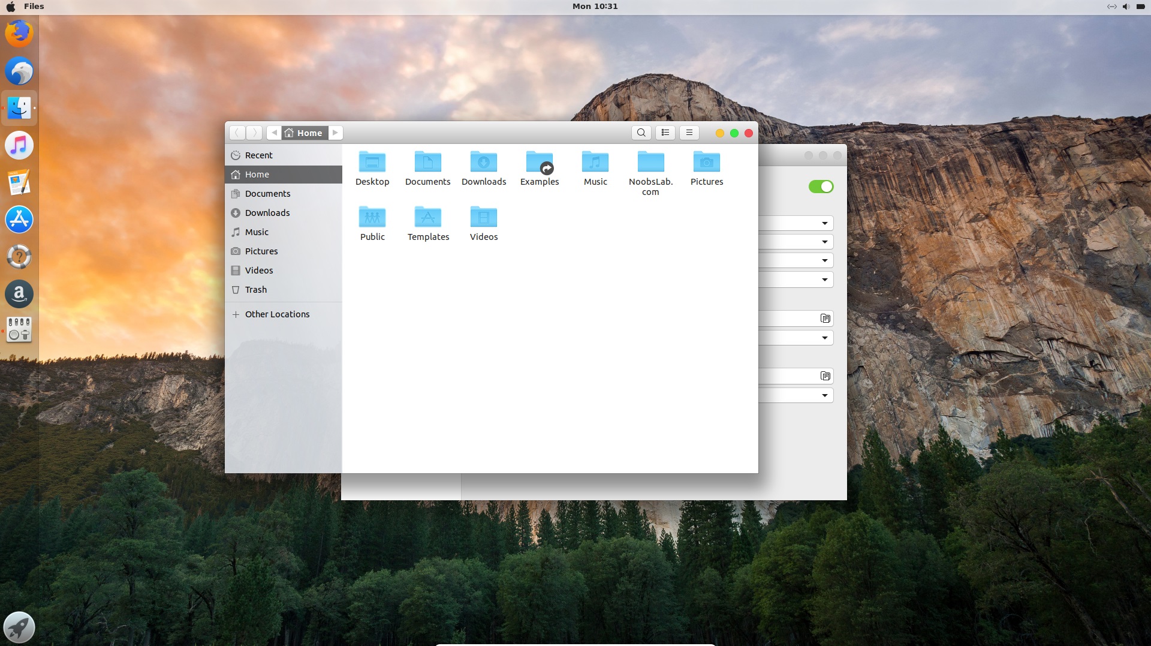Open the clock calendar in top bar
This screenshot has width=1151, height=646.
click(x=594, y=6)
